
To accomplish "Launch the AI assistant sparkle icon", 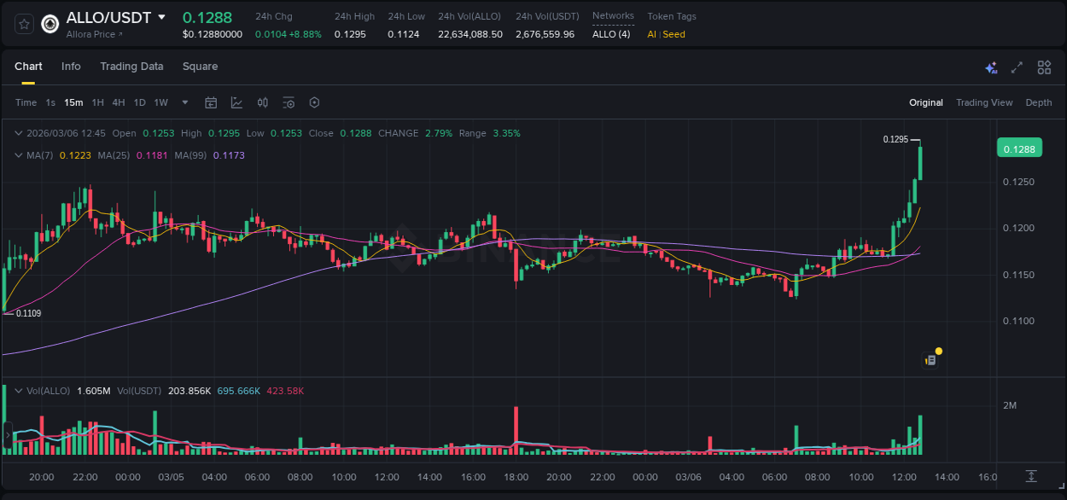I will [x=991, y=67].
